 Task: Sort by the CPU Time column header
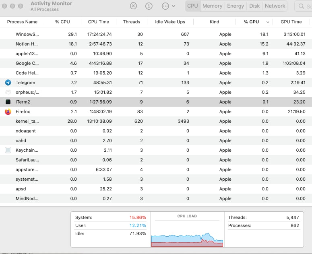click(x=99, y=22)
